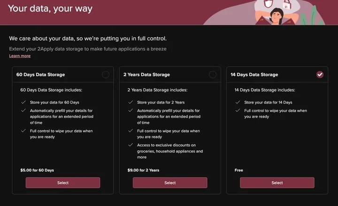
Task: Click the padlock icon in the header illustration
Action: pyautogui.click(x=287, y=4)
